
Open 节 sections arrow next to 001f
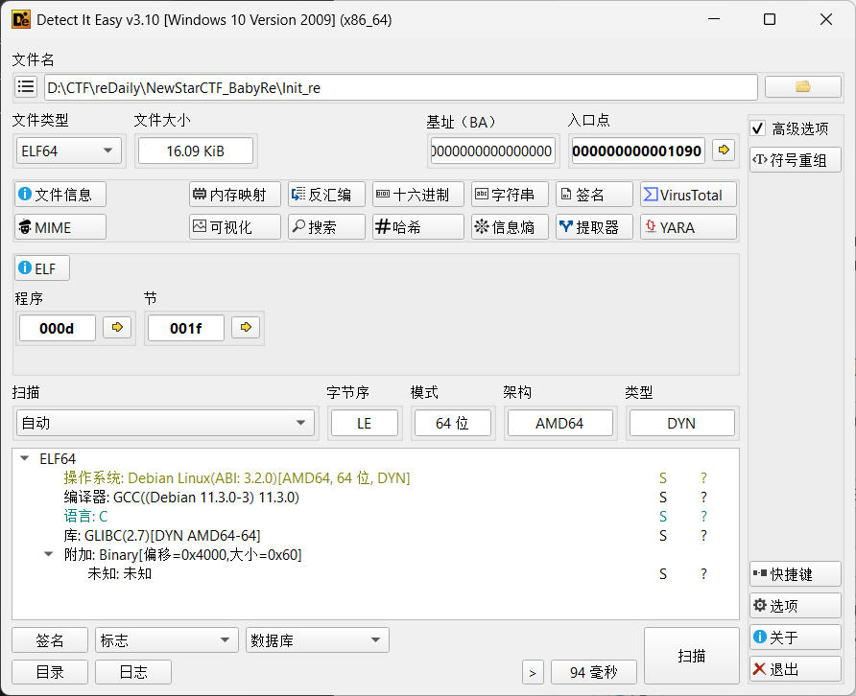click(x=246, y=327)
